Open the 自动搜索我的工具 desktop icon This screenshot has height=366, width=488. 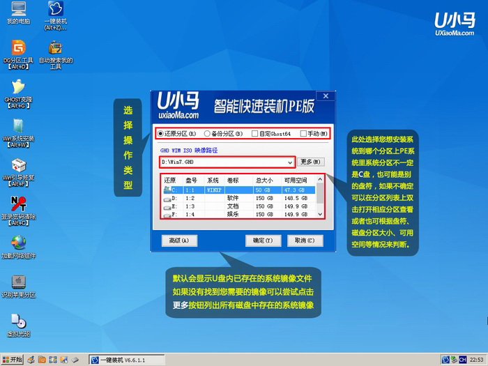point(56,55)
